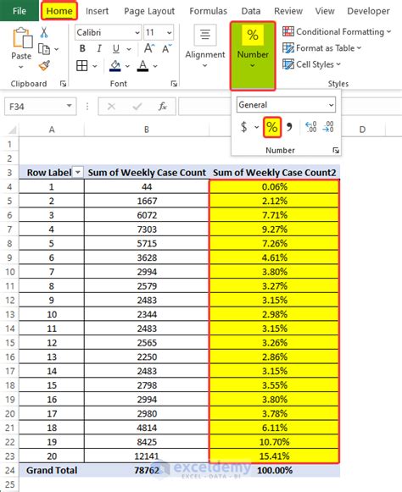Click Conditional Formatting
Screen dimensions: 402x492
pos(337,31)
